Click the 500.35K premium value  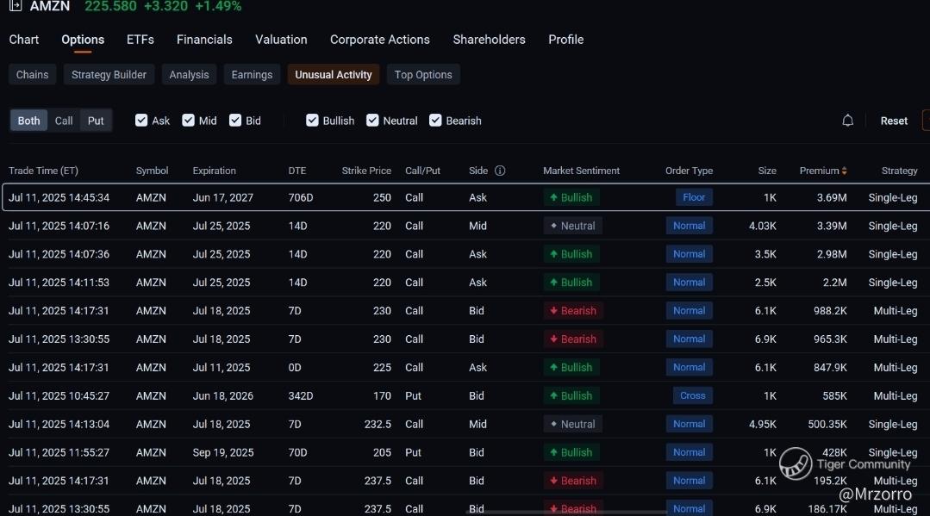(x=827, y=424)
